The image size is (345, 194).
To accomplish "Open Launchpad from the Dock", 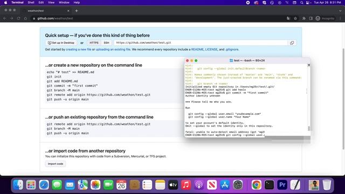I will 31,185.
